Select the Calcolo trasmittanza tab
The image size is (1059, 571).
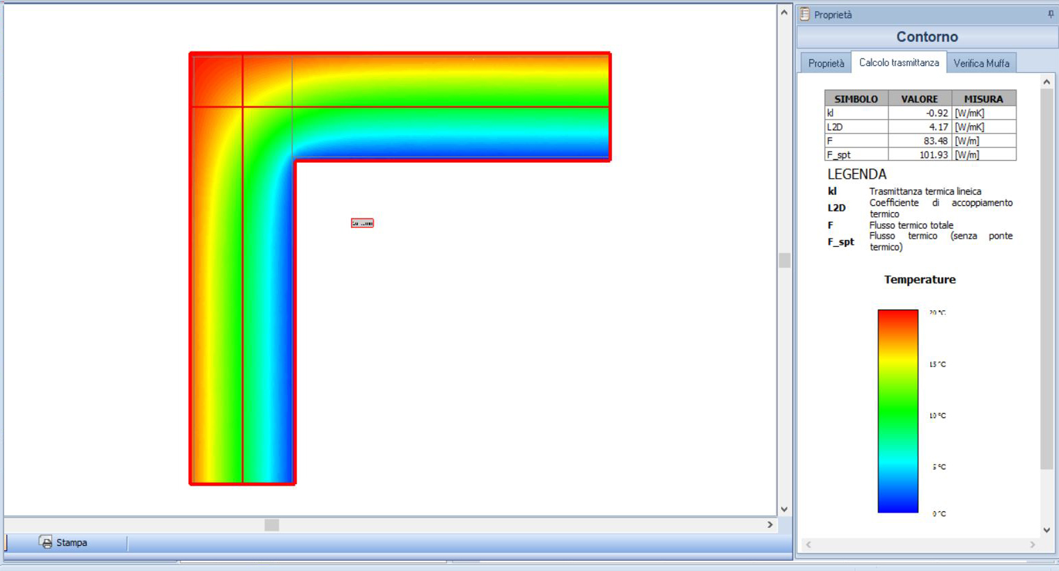click(899, 63)
